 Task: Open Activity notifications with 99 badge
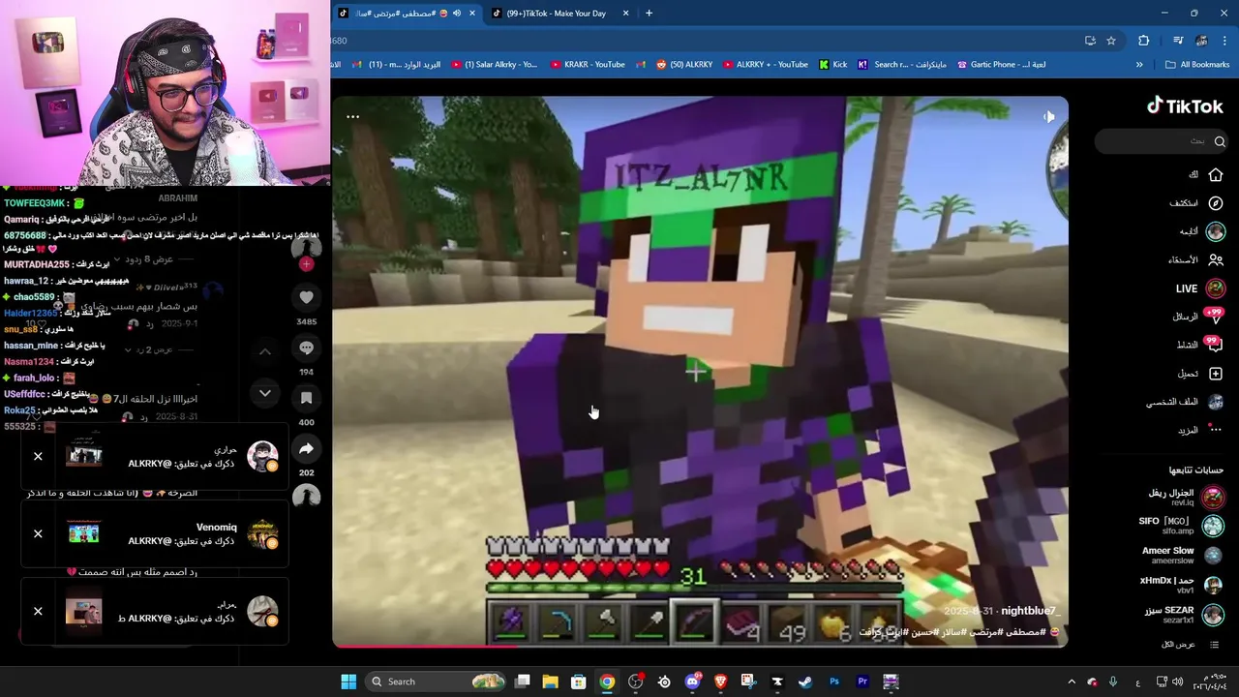pyautogui.click(x=1216, y=345)
